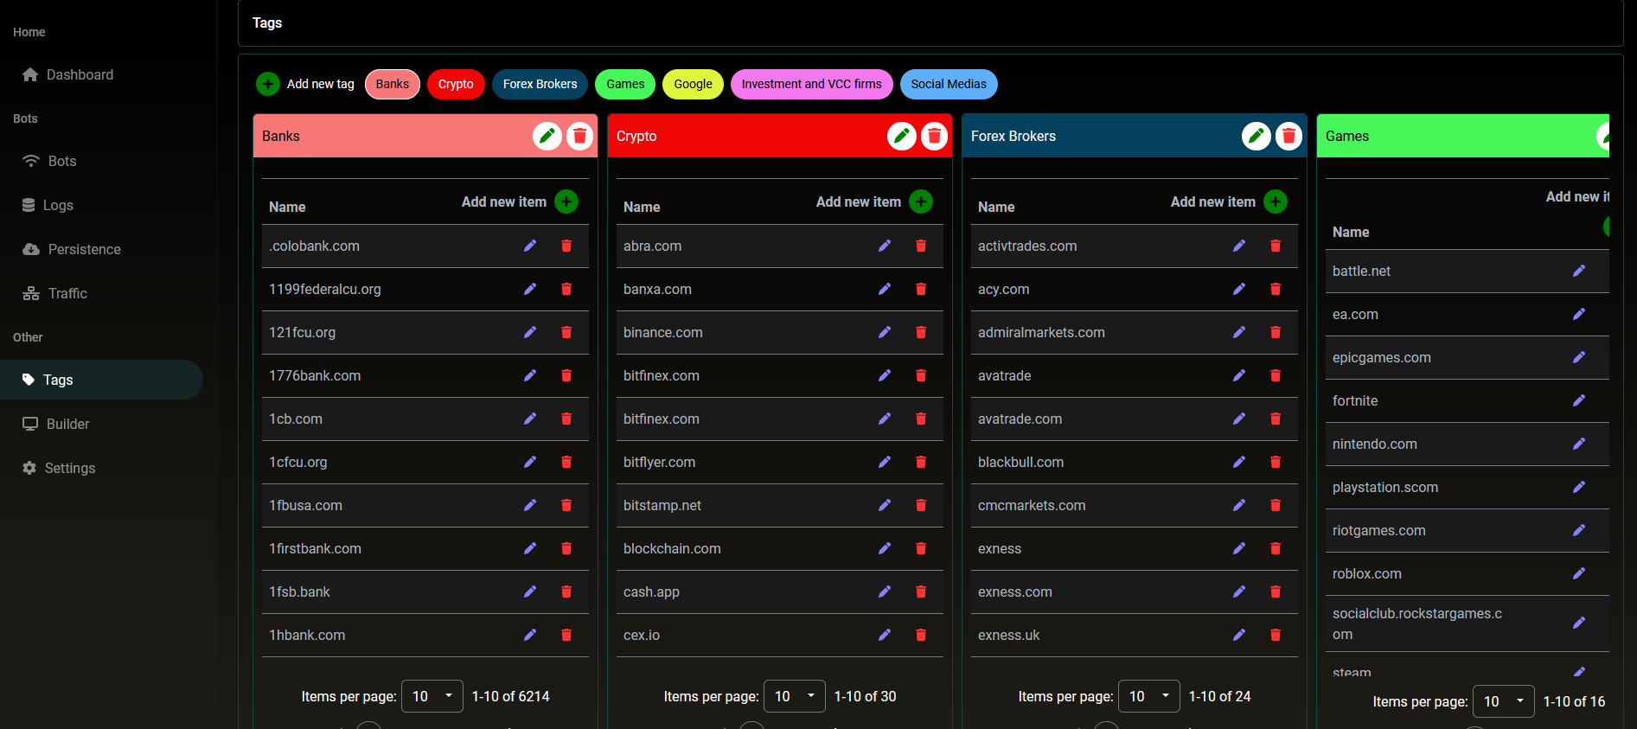Go to Bots page in sidebar
1637x729 pixels.
102,161
